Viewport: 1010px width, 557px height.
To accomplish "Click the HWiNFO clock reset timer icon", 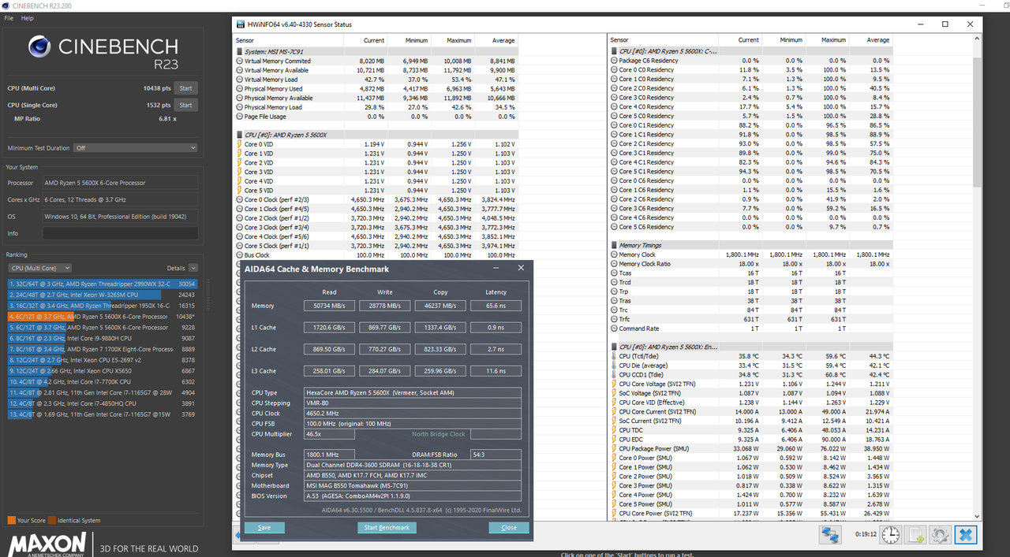I will 891,535.
